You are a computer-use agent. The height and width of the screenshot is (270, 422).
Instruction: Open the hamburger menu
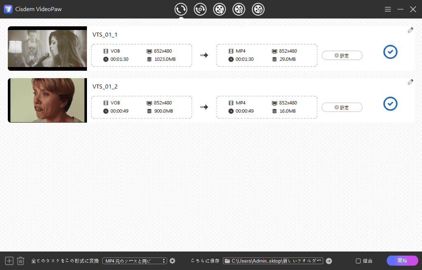point(388,9)
